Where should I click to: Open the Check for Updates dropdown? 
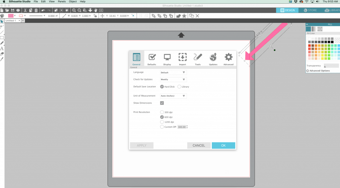173,79
